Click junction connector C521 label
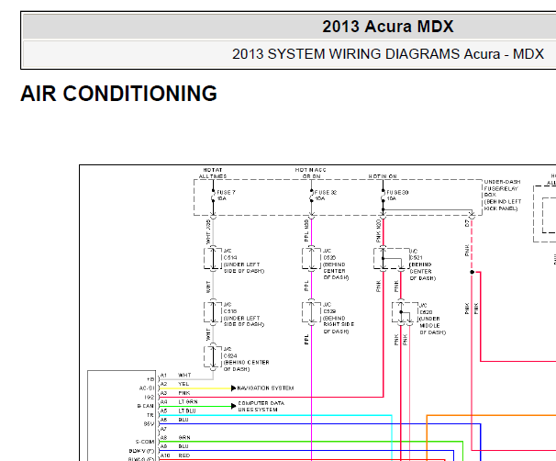Image resolution: width=556 pixels, height=461 pixels. tap(416, 258)
